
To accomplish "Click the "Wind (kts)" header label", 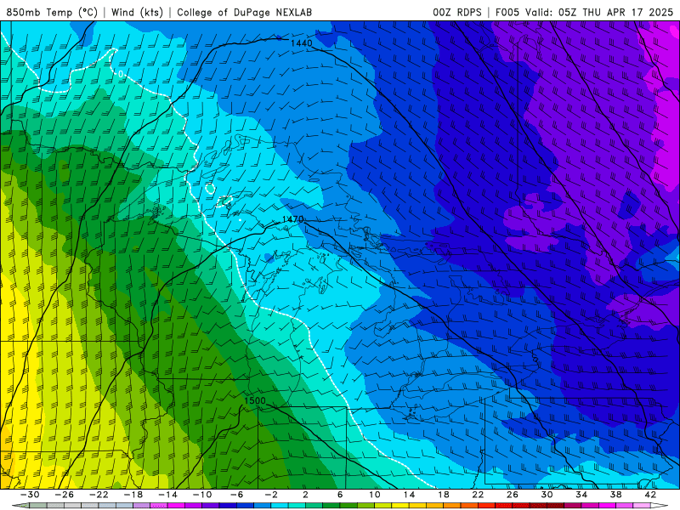I will pyautogui.click(x=137, y=13).
